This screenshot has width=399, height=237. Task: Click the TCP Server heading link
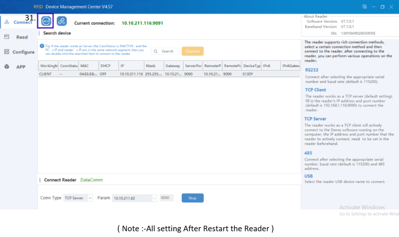(x=315, y=119)
